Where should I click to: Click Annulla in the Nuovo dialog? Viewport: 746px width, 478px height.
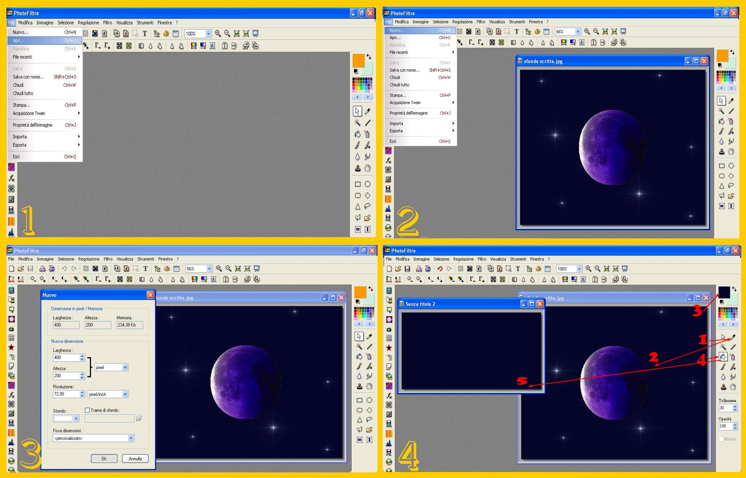pyautogui.click(x=135, y=459)
